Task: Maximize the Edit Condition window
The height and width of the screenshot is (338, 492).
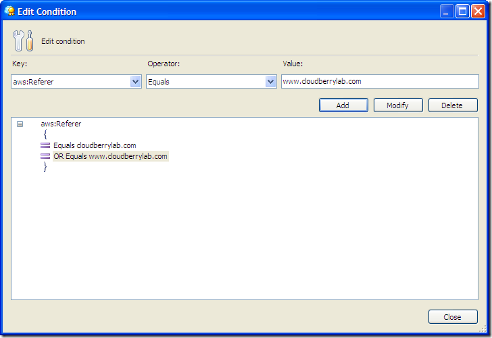Action: 462,11
